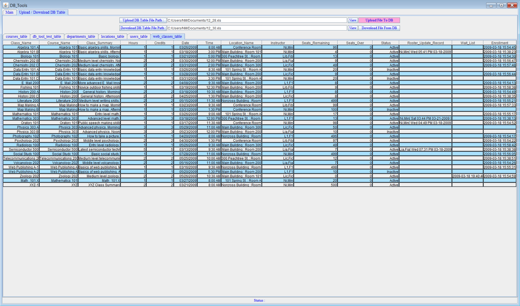Select the Zoology 202 class name cell

click(x=21, y=176)
